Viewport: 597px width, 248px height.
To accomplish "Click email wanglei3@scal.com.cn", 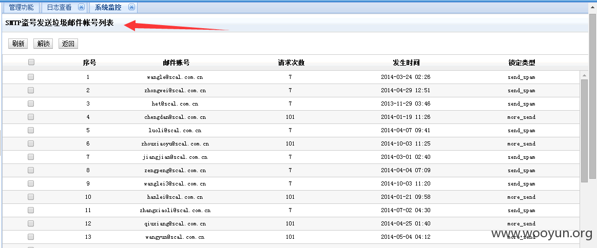I will click(x=175, y=183).
